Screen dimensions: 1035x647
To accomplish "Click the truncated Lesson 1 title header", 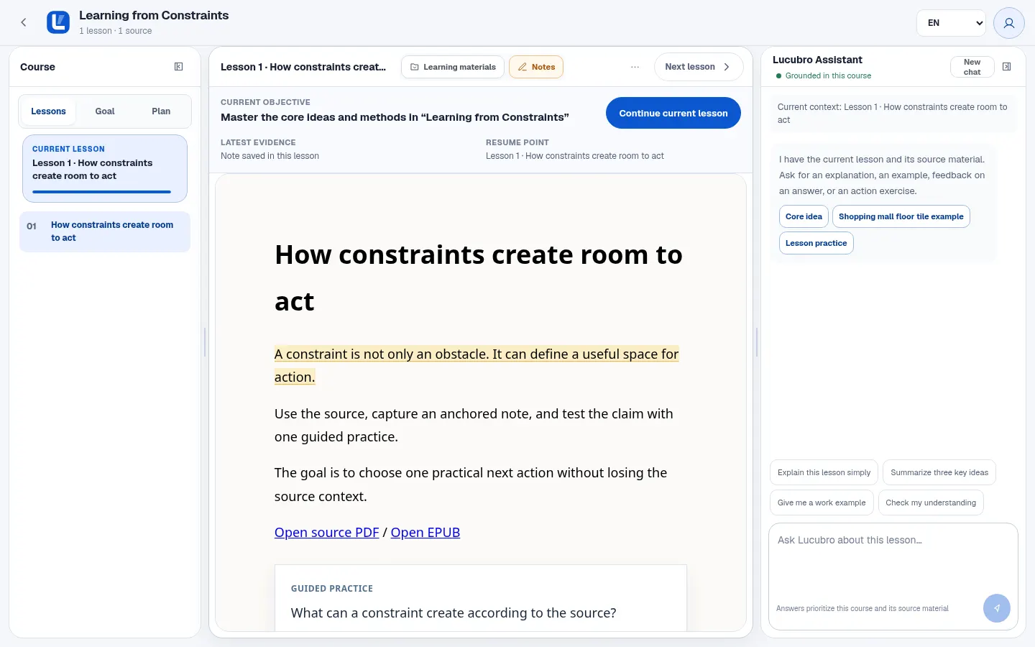I will click(x=303, y=67).
